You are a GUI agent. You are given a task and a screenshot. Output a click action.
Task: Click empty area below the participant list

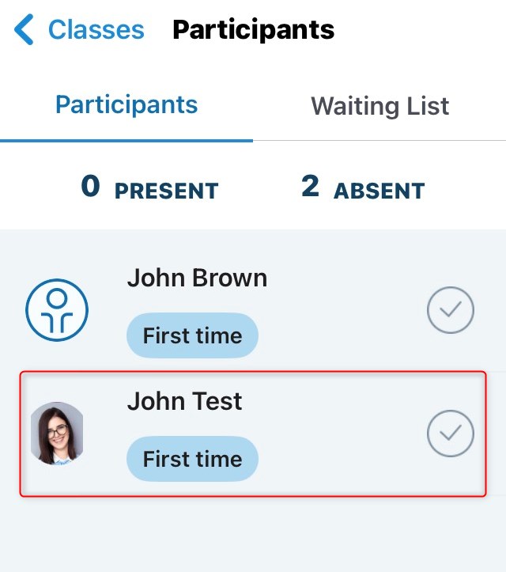coord(253,538)
